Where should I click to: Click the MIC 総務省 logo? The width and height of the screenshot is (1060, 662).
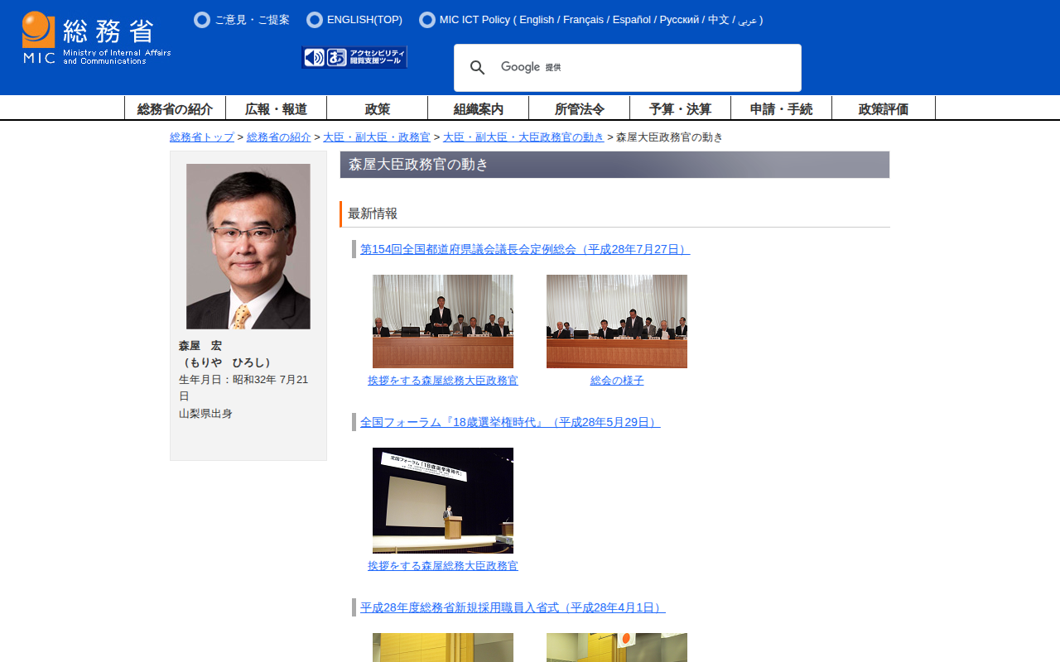[x=96, y=38]
